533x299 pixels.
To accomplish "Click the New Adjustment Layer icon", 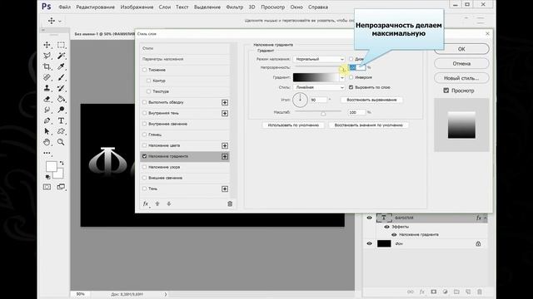I will 445,292.
